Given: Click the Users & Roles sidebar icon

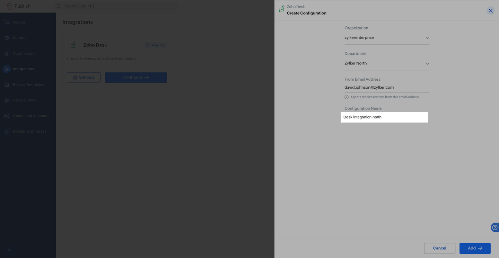Looking at the screenshot, I should pos(7,100).
